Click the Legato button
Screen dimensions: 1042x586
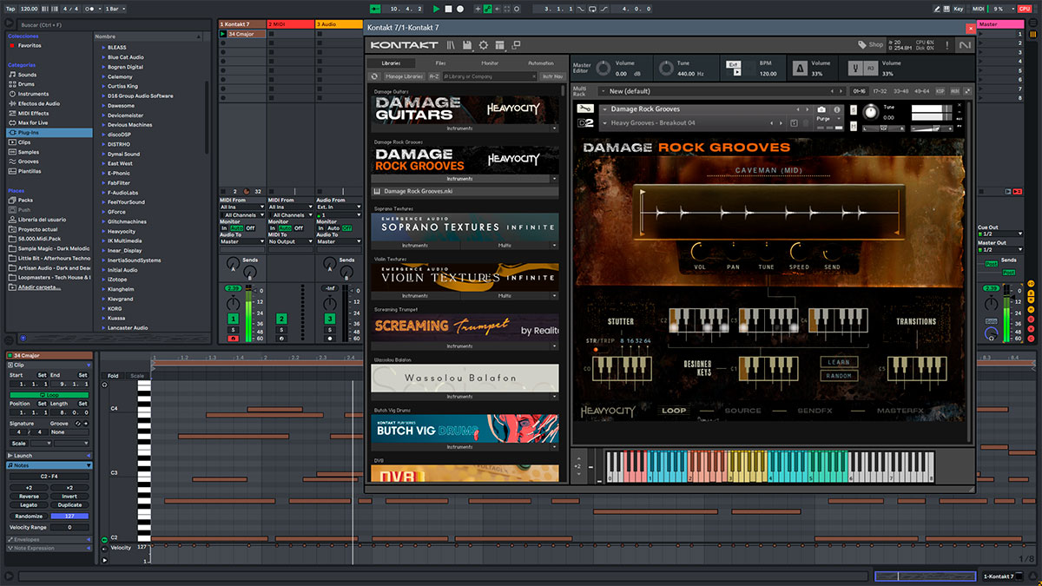(29, 504)
